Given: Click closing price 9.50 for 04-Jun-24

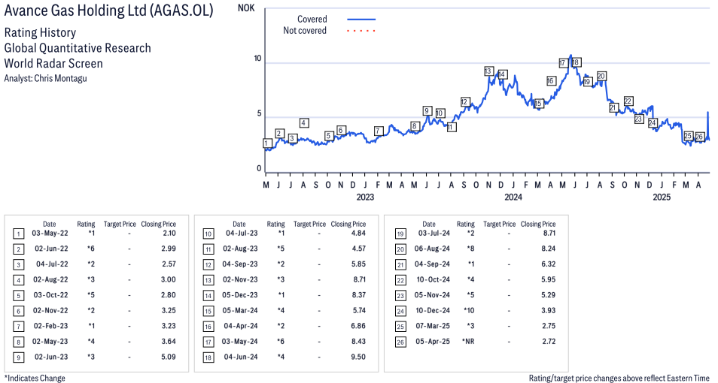Looking at the screenshot, I should click(358, 357).
